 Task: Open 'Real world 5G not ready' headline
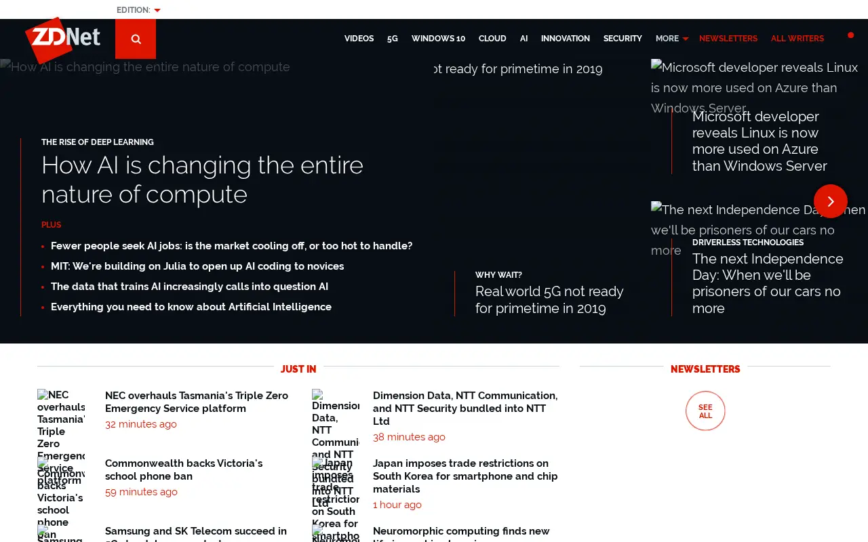point(549,300)
